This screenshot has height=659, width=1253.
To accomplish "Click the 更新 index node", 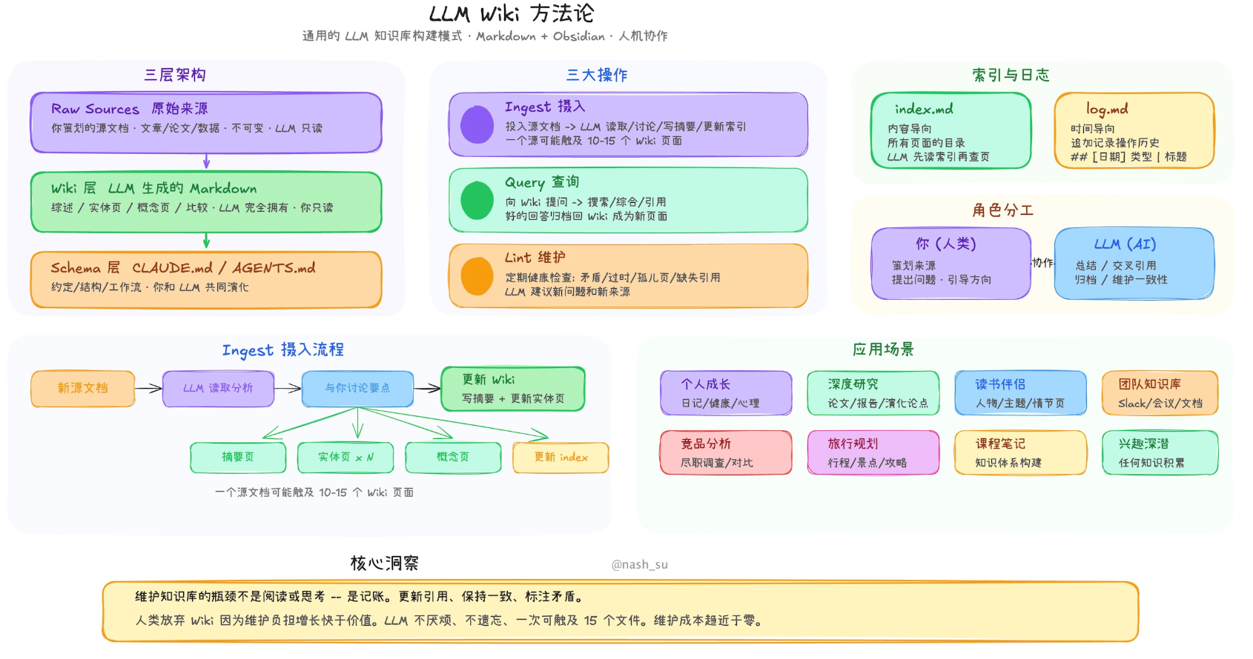I will coord(561,458).
